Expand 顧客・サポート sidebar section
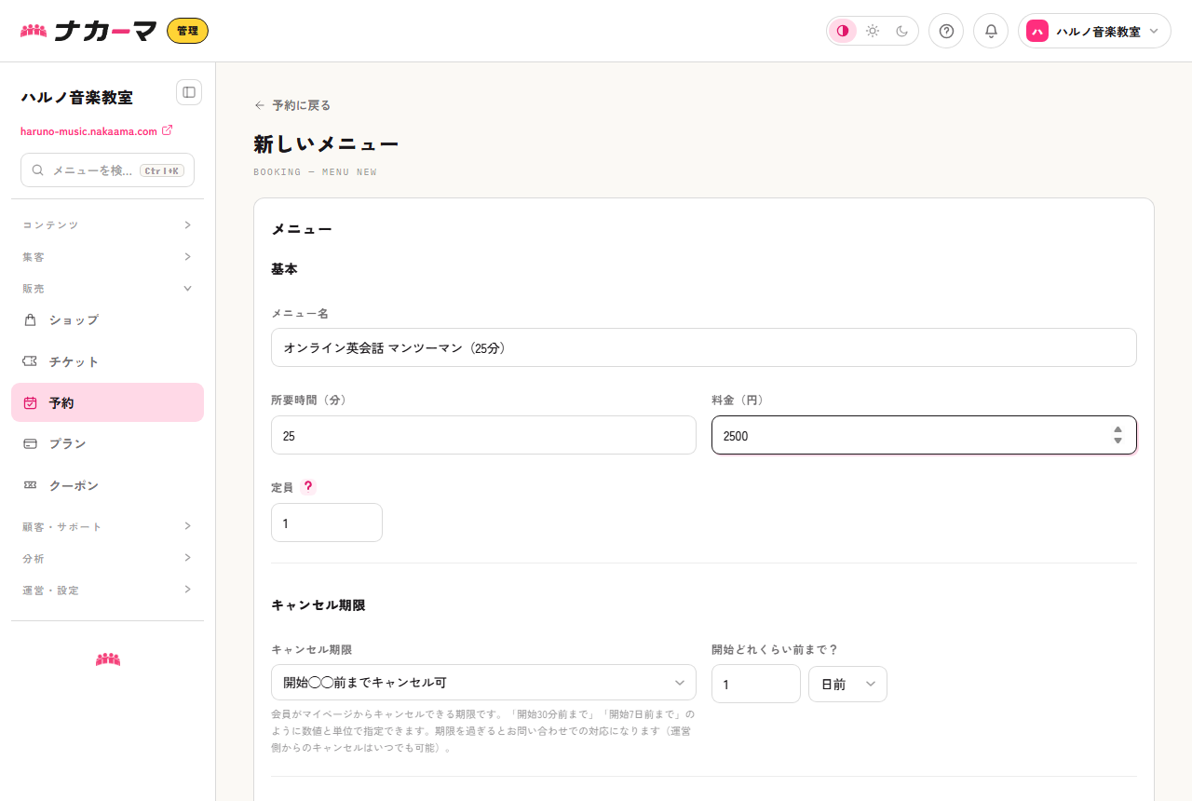The height and width of the screenshot is (801, 1192). (x=107, y=527)
